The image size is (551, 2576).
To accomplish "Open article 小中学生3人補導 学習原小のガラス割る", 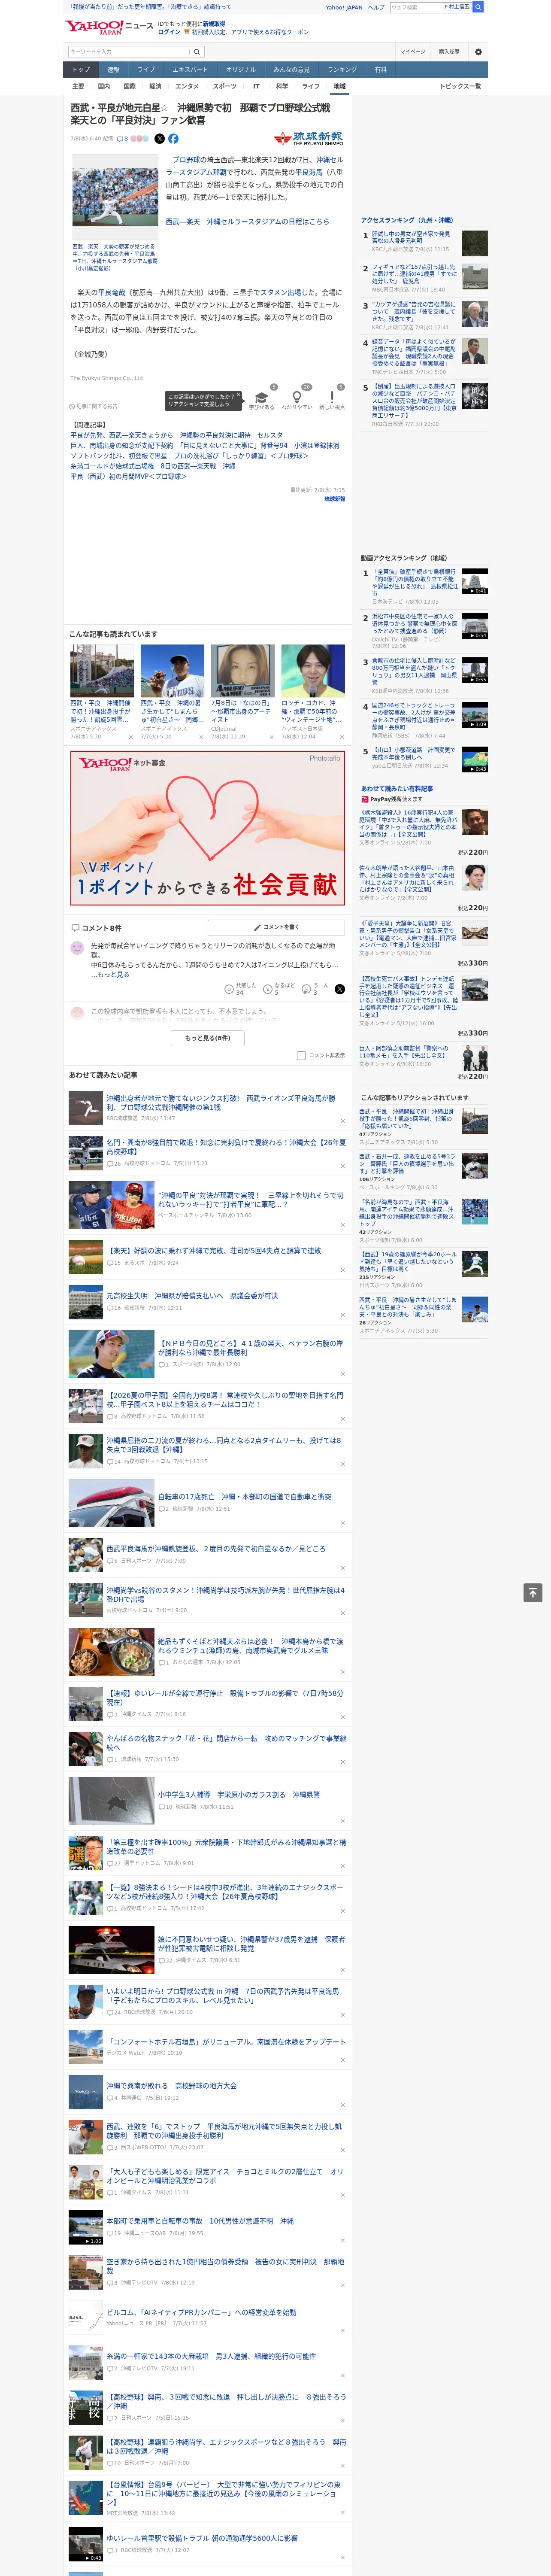I will coord(238,1794).
